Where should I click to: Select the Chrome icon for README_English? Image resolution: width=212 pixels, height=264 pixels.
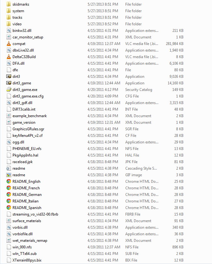coord(9,181)
